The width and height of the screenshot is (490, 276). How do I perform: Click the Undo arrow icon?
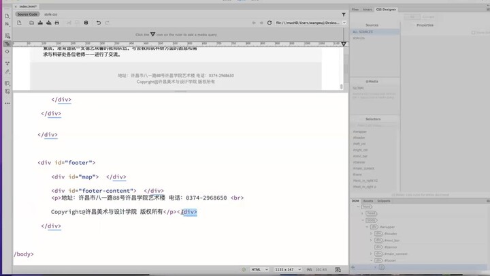tap(98, 22)
